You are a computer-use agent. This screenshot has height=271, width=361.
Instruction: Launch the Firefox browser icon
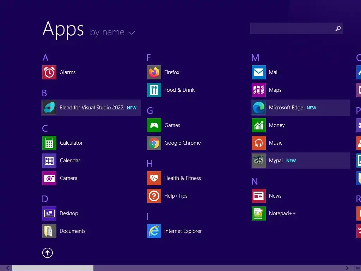154,72
